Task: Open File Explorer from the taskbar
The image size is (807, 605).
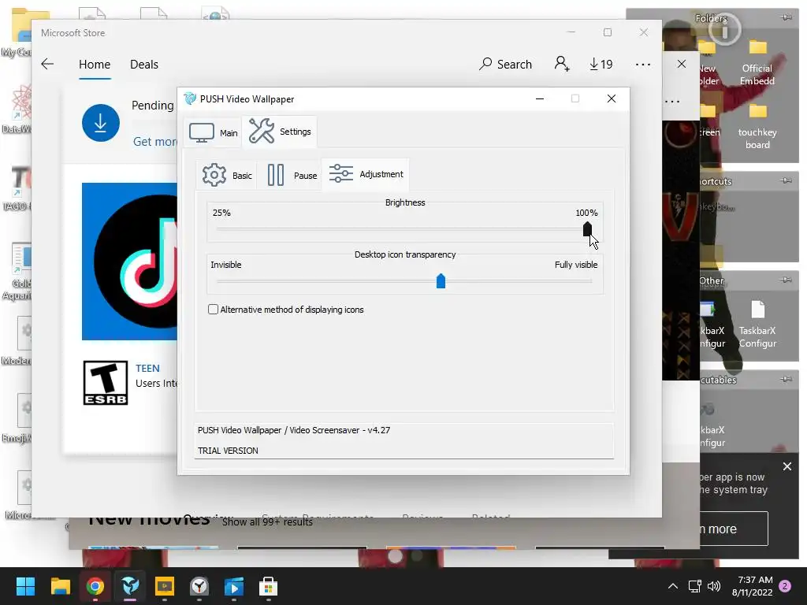Action: pyautogui.click(x=60, y=586)
